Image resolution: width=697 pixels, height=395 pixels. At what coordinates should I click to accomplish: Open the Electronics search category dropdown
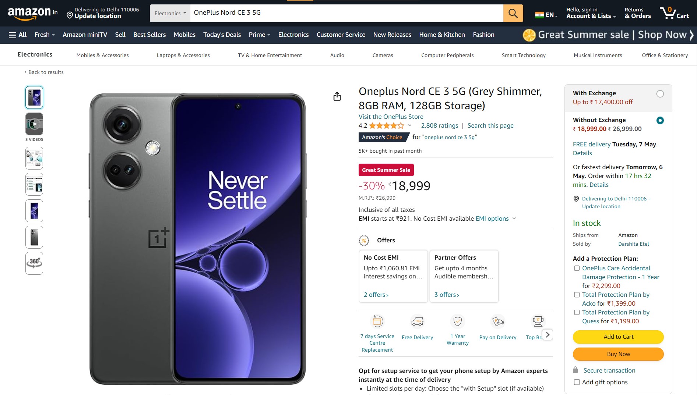coord(169,13)
